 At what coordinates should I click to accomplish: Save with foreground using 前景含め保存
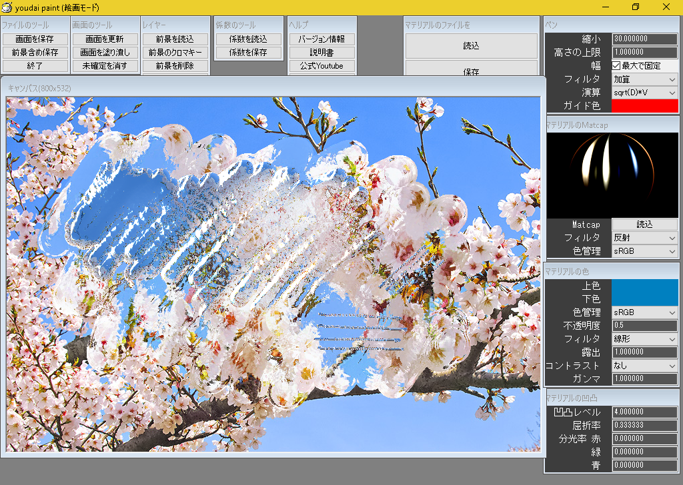pos(35,54)
